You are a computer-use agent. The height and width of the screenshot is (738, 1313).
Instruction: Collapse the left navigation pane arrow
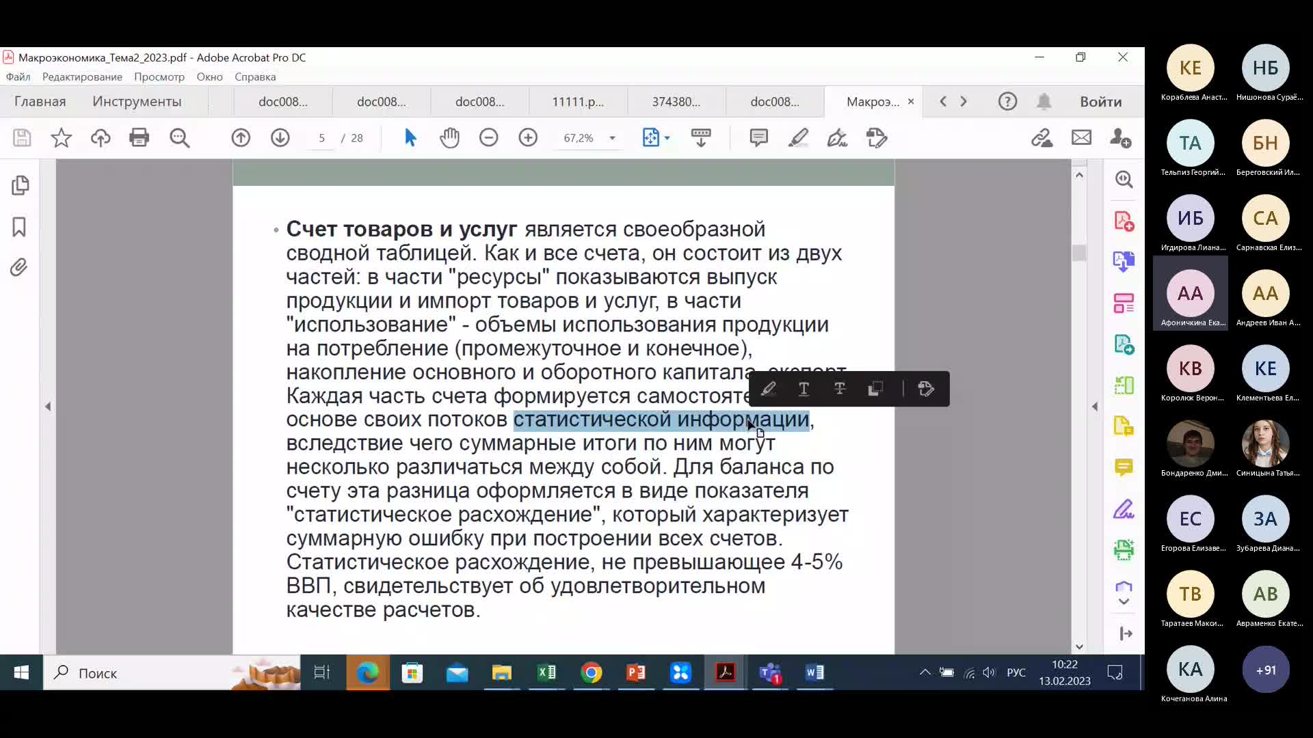(x=48, y=407)
